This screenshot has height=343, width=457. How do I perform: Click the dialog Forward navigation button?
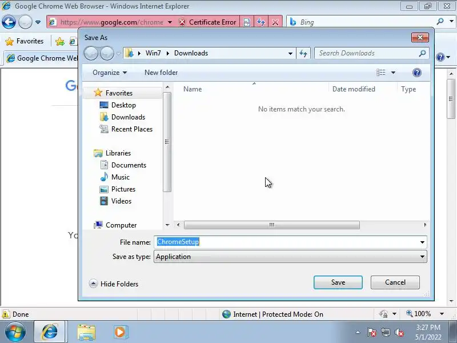107,53
